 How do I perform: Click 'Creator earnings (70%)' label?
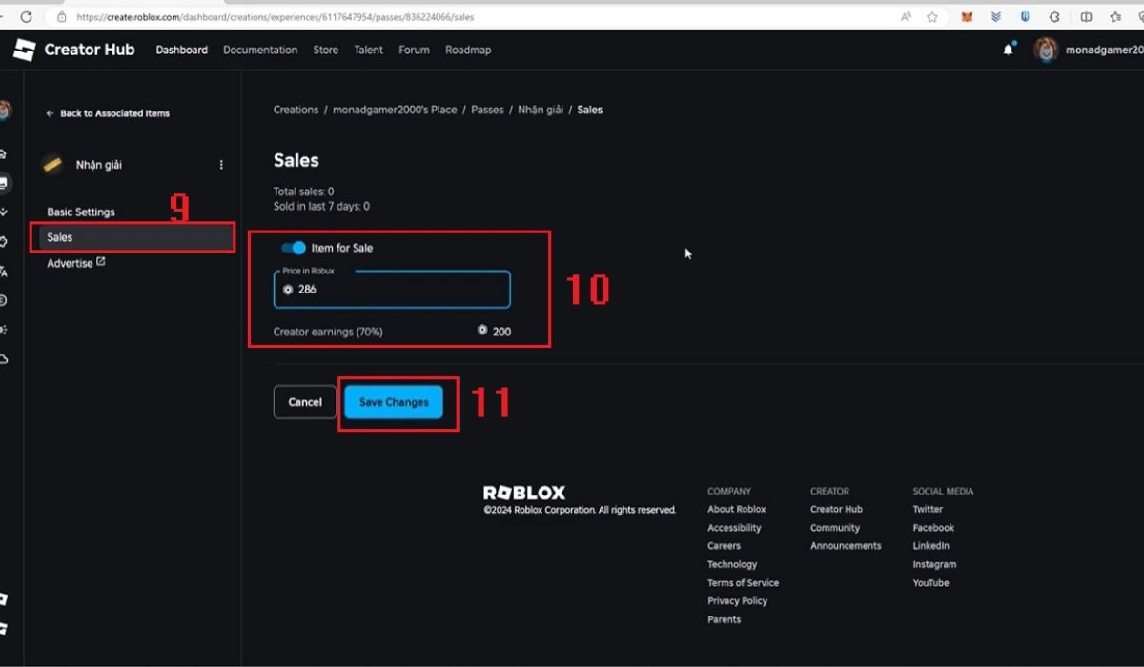(x=328, y=332)
